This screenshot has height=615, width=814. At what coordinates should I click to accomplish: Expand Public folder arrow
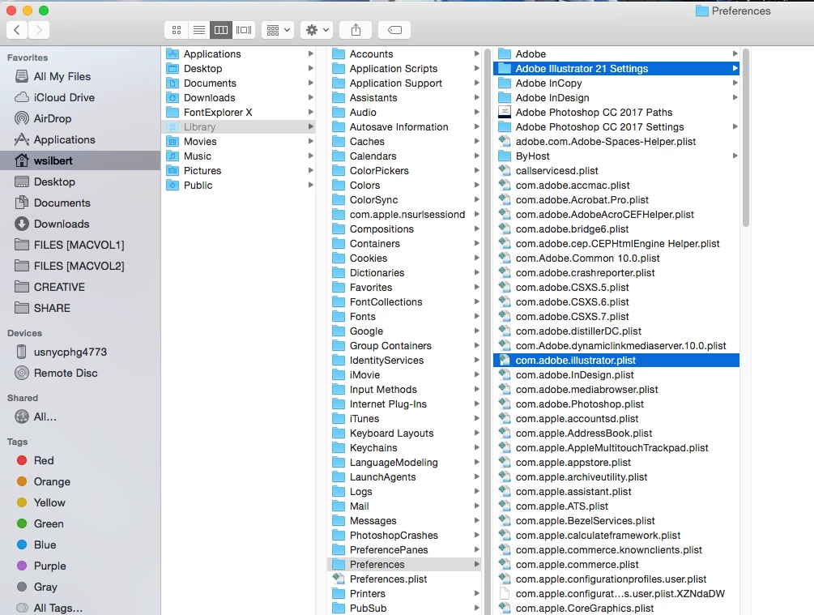pyautogui.click(x=310, y=185)
